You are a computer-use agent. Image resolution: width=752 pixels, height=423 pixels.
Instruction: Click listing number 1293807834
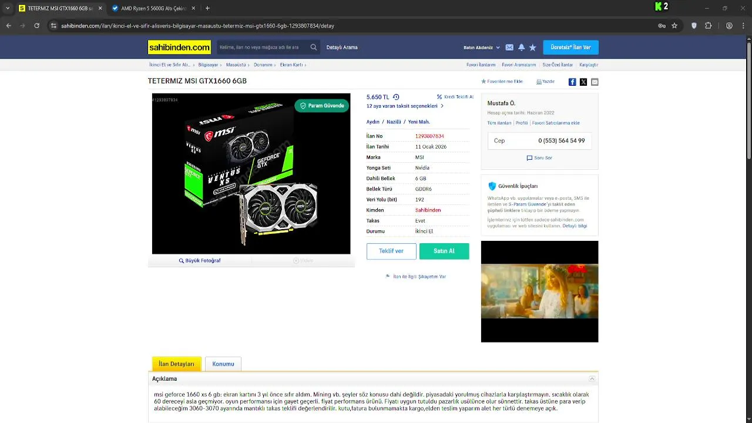point(429,136)
